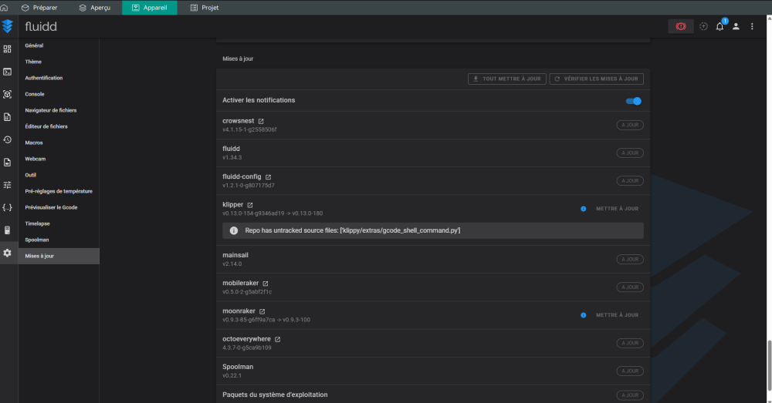Open the tune sliders icon in left rail

(x=8, y=185)
